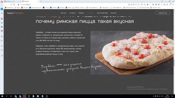Click the padlock site security icon
Image resolution: width=175 pixels, height=98 pixels.
coord(18,5)
